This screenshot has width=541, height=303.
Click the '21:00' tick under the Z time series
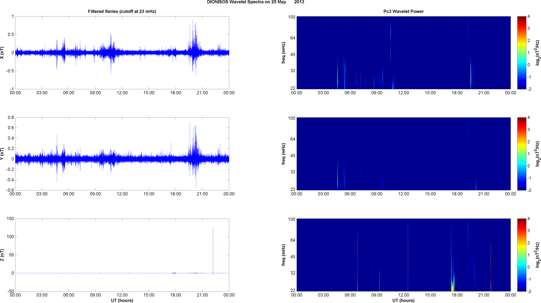[x=202, y=295]
